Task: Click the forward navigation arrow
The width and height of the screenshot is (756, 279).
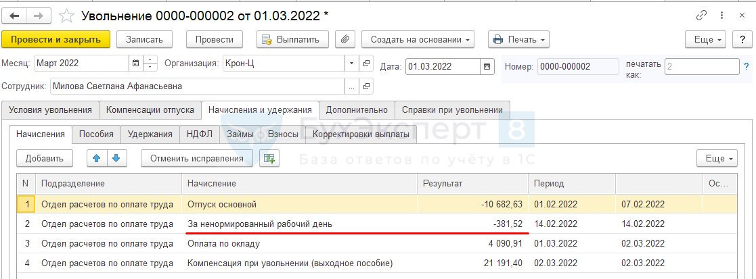Action: point(38,16)
